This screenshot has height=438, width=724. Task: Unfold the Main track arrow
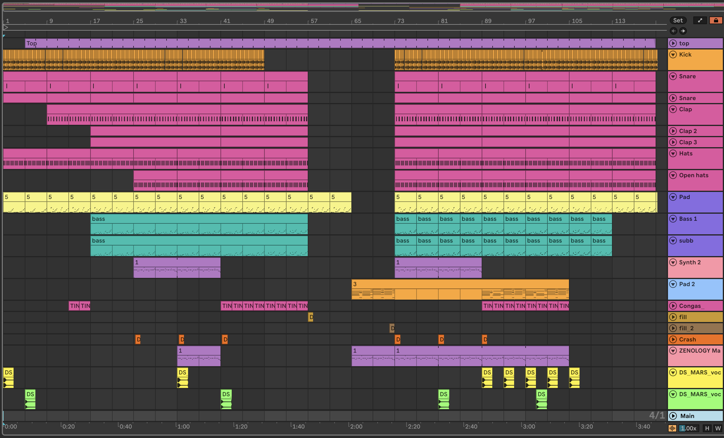pyautogui.click(x=673, y=416)
